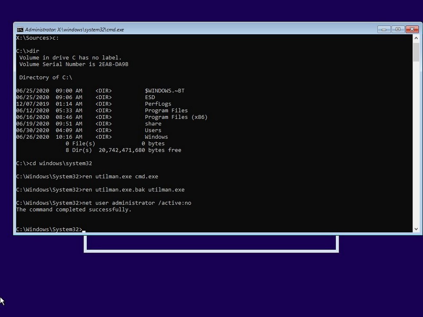Click the vertical scrollbar thumb
This screenshot has width=423, height=317.
(x=416, y=52)
